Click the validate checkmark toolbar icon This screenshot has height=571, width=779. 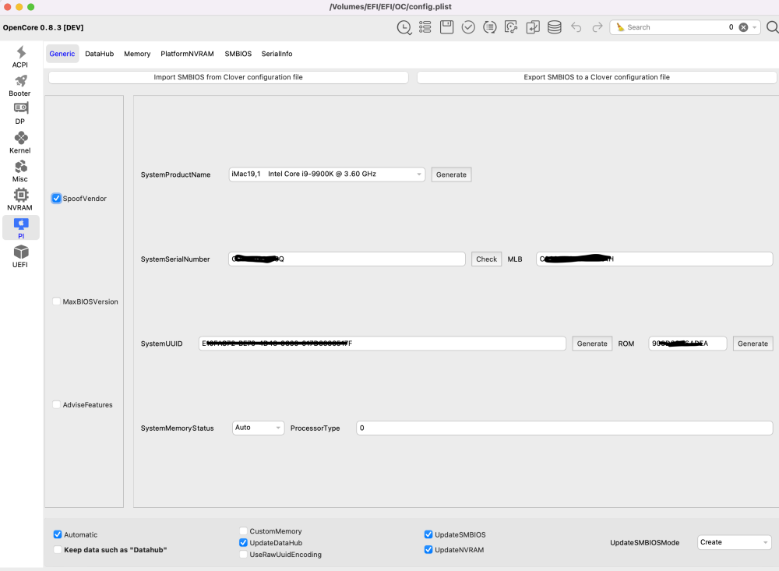(x=468, y=27)
